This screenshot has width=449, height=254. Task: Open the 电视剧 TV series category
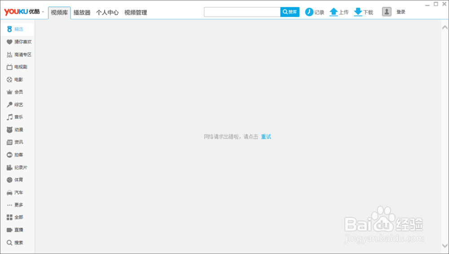pos(17,67)
